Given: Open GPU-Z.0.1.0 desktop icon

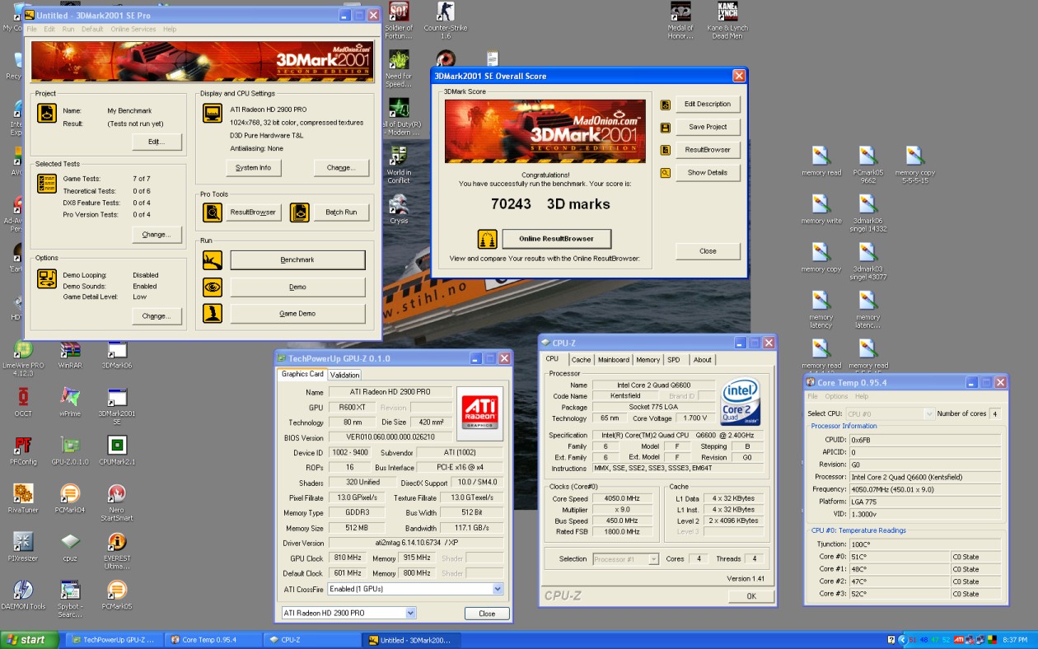Looking at the screenshot, I should point(70,451).
